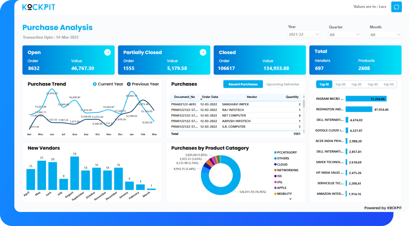Click the RAJ INFOTECH vendor cell
Image resolution: width=409 pixels, height=226 pixels.
tap(233, 110)
